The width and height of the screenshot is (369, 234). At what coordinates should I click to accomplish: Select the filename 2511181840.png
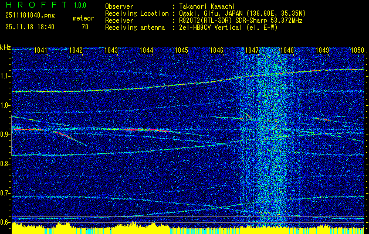click(30, 16)
